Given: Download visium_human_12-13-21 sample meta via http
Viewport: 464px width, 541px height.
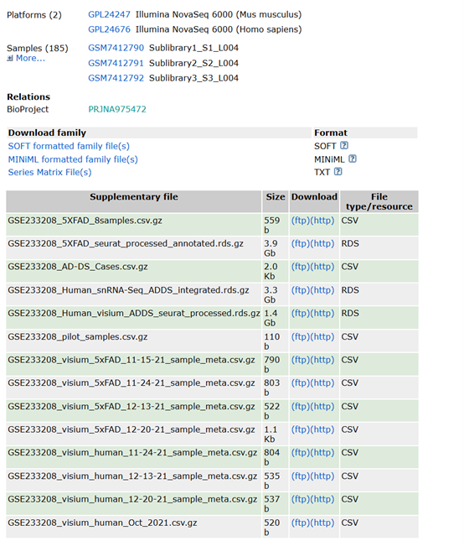Looking at the screenshot, I should coord(322,476).
